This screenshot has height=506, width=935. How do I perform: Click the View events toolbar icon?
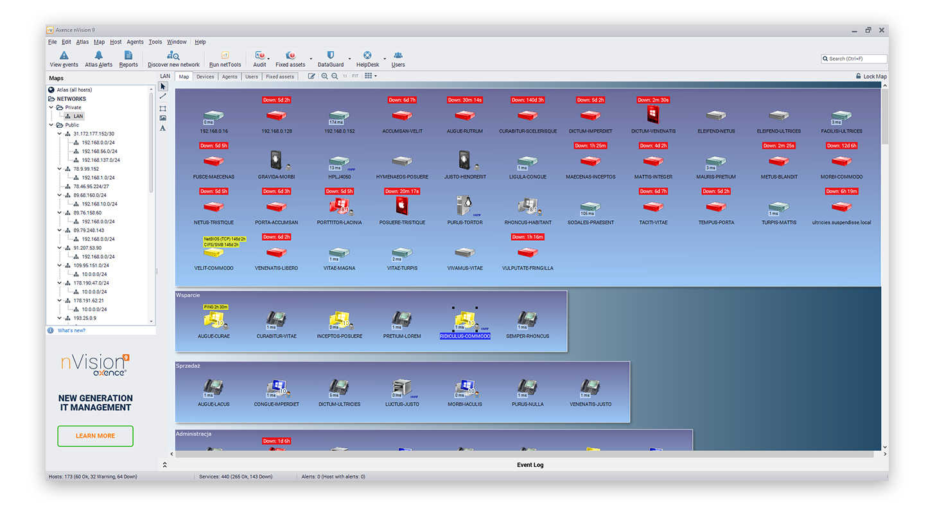pos(64,59)
